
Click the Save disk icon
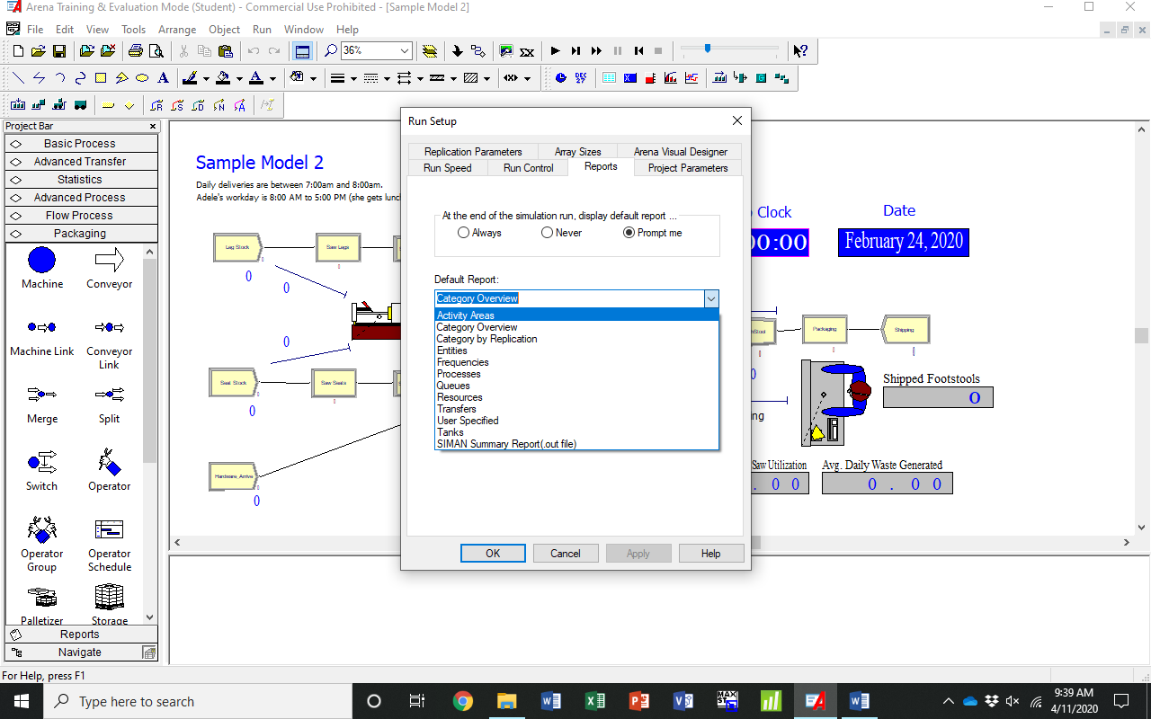(59, 51)
